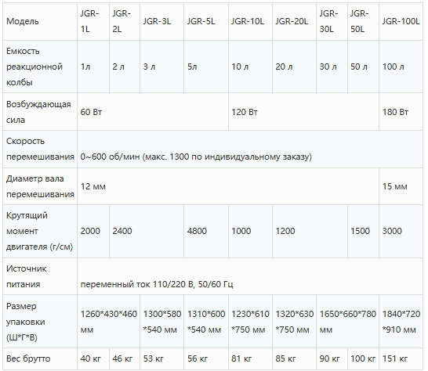Select the JGR-100L column header
The image size is (428, 371).
[401, 22]
